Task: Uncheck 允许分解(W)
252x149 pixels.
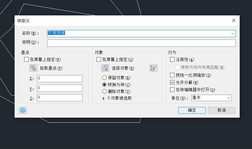Action: pos(172,82)
